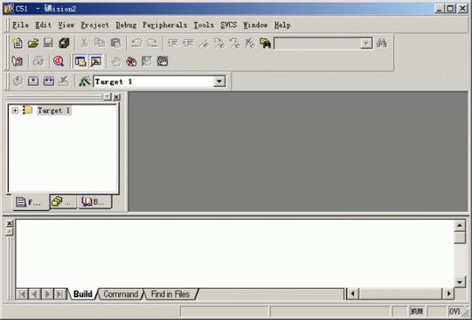Click the Find in Files toolbar icon
The width and height of the screenshot is (472, 320).
tap(265, 44)
